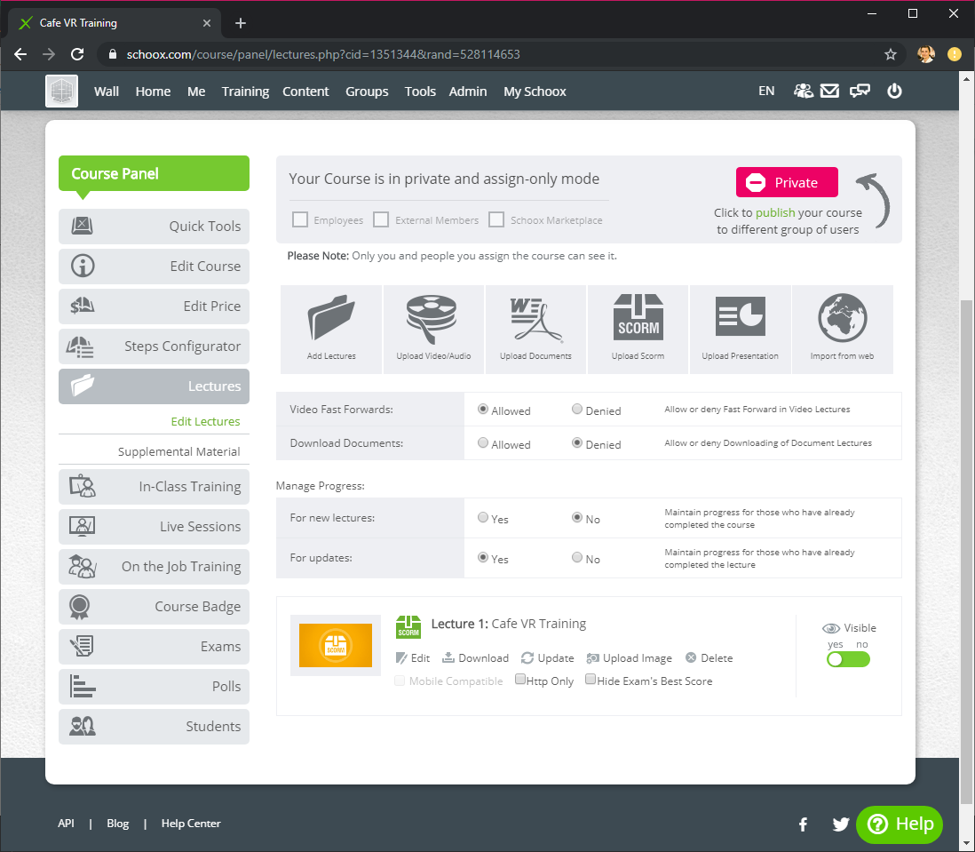Open the Admin menu
This screenshot has height=852, width=975.
(468, 92)
